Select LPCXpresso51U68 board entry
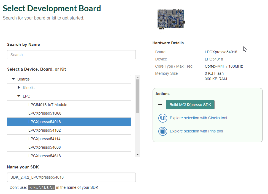 point(45,113)
